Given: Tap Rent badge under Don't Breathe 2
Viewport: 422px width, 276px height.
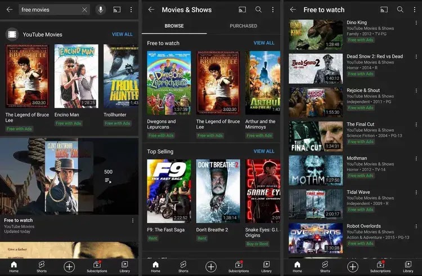Looking at the screenshot, I should pyautogui.click(x=201, y=238).
